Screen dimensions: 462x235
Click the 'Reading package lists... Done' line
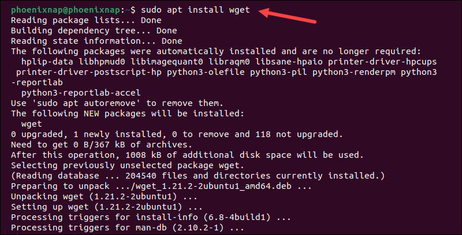click(x=86, y=20)
